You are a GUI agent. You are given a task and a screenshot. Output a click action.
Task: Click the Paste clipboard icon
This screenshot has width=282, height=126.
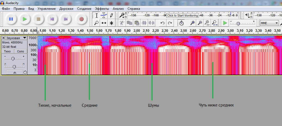tap(137, 23)
